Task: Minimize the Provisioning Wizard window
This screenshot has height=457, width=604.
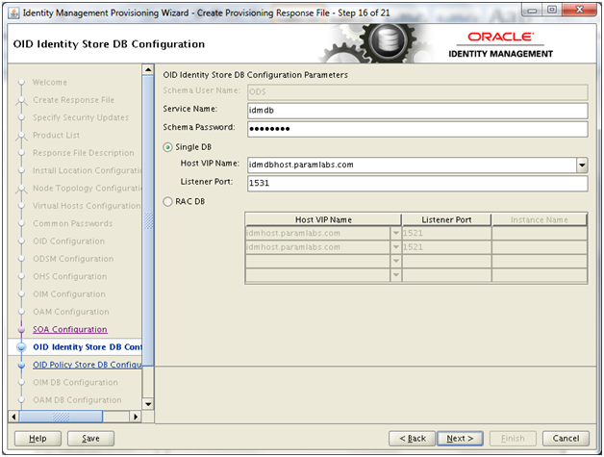Action: click(532, 11)
